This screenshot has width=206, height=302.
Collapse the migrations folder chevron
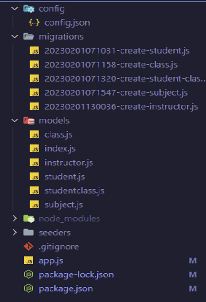pos(14,36)
